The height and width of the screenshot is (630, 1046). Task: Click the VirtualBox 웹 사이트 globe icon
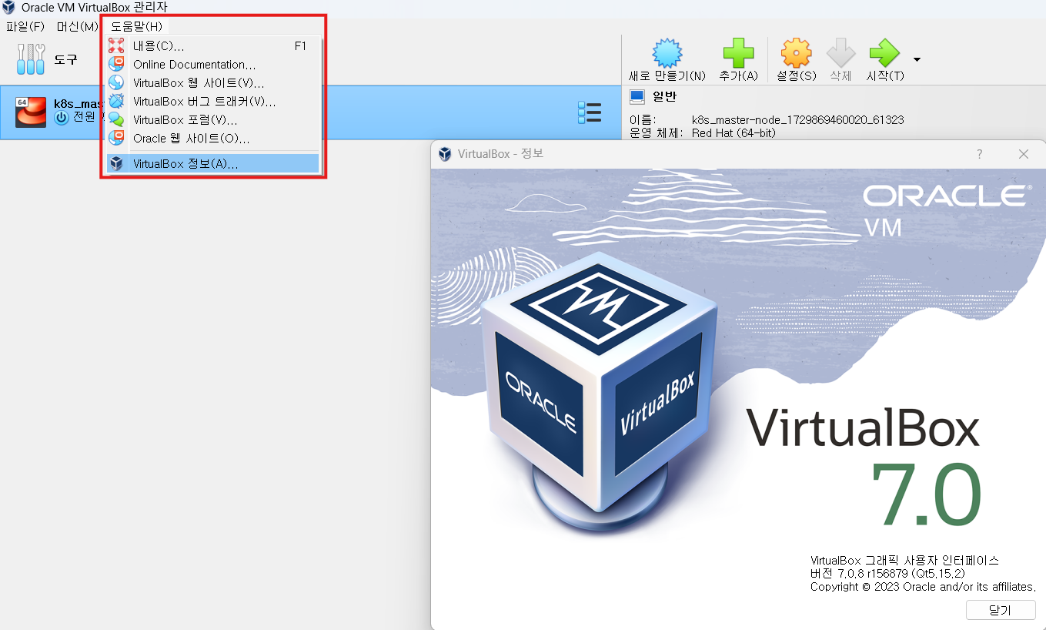point(116,83)
